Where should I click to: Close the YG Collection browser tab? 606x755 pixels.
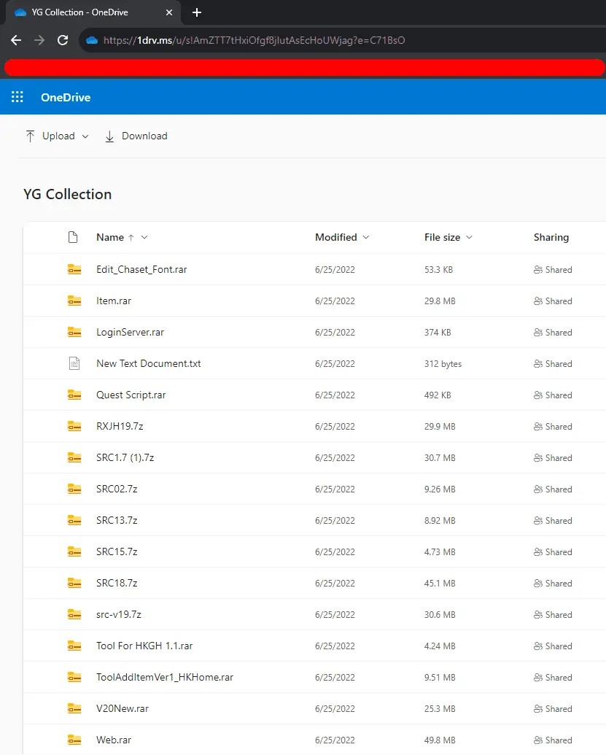tap(169, 12)
